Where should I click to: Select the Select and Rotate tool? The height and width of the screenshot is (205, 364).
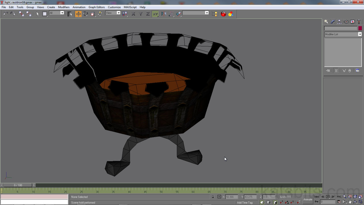click(x=86, y=14)
